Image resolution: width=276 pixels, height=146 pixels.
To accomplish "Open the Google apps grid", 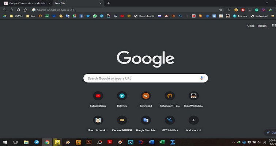I will tap(274, 26).
